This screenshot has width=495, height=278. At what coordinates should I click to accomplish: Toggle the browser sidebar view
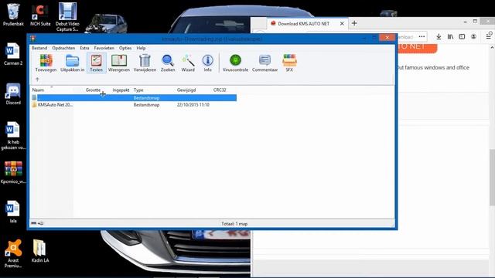(462, 36)
